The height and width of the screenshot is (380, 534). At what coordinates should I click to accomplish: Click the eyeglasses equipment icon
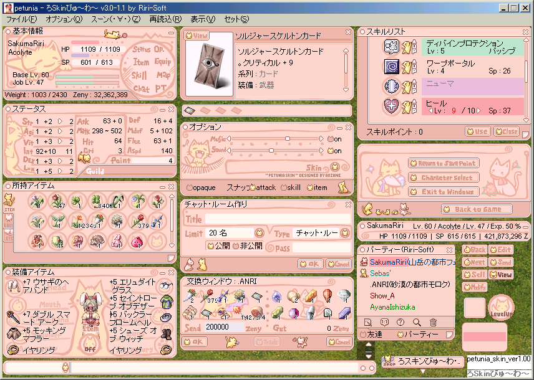click(166, 285)
